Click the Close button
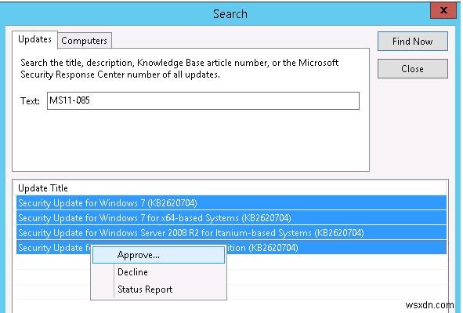 coord(413,69)
